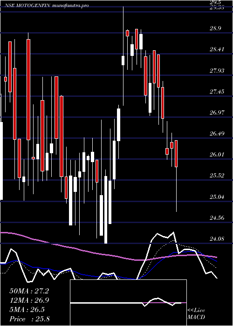Click the <<Live MACD label
233x326 pixels.
196,314
